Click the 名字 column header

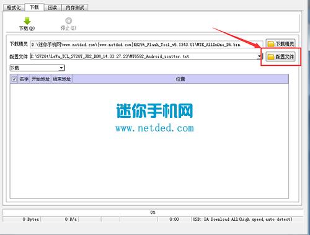coord(24,79)
